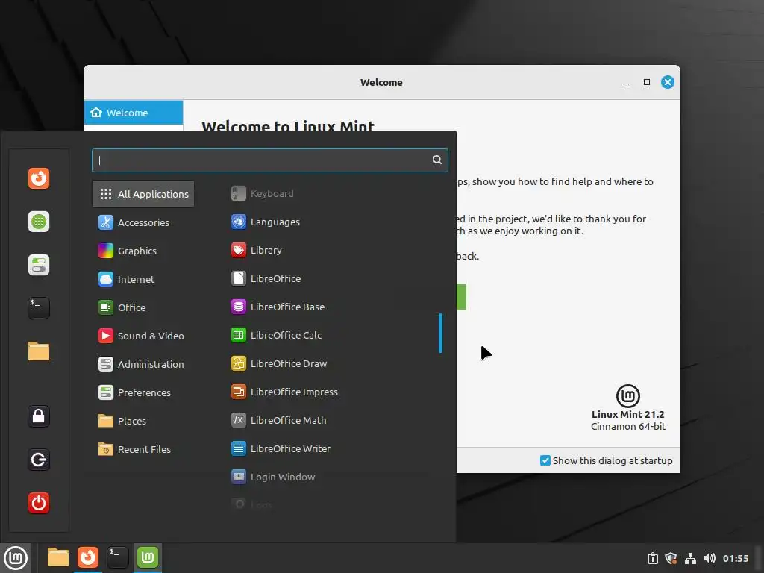Viewport: 764px width, 573px height.
Task: Click the clock showing 01:55
Action: [735, 558]
